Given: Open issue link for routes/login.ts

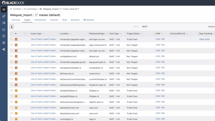Looking at the screenshot, I should (x=44, y=119).
